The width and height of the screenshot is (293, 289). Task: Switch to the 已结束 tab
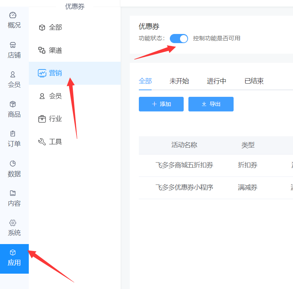point(254,81)
